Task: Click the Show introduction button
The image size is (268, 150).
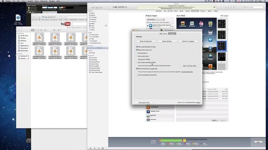Action: (x=146, y=41)
